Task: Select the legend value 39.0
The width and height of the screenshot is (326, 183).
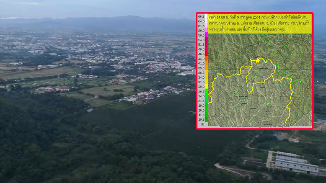Action: tap(201, 68)
